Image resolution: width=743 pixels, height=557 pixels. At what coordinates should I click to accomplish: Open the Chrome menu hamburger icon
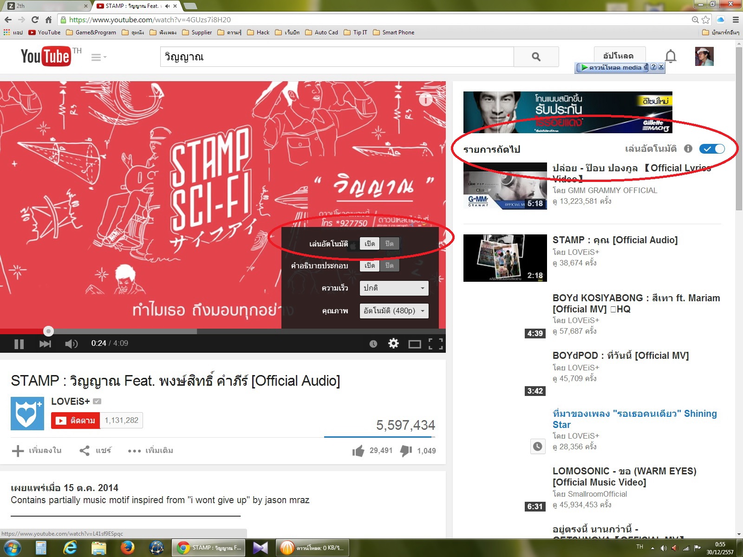point(736,19)
